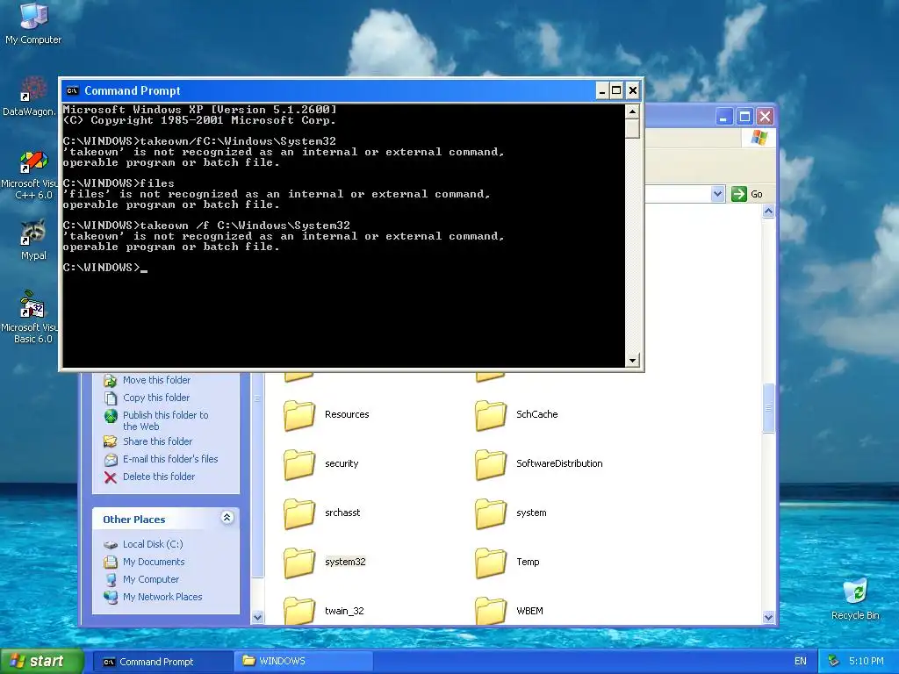The width and height of the screenshot is (899, 674).
Task: Go to My Documents in Other Places
Action: pos(154,562)
